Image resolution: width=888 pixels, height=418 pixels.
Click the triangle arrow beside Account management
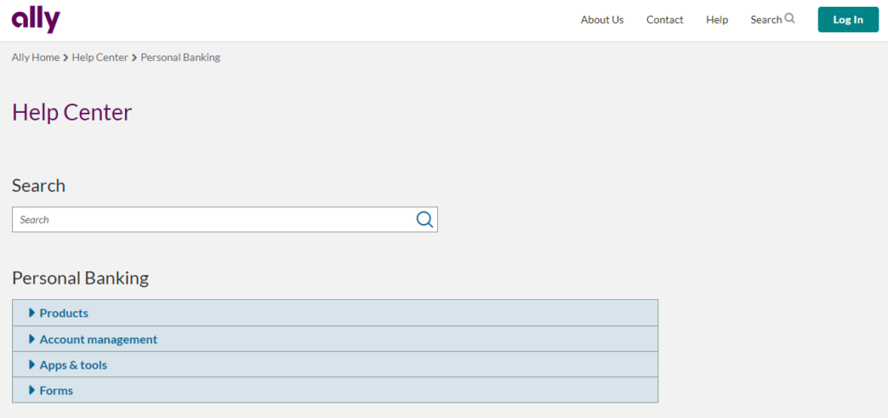pyautogui.click(x=32, y=339)
